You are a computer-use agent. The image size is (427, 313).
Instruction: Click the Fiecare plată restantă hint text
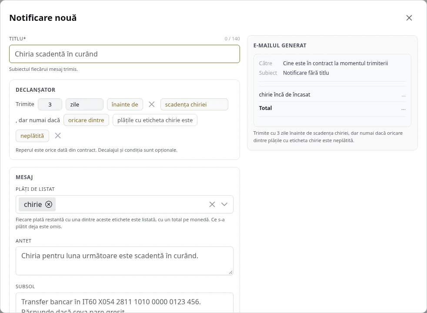[120, 223]
